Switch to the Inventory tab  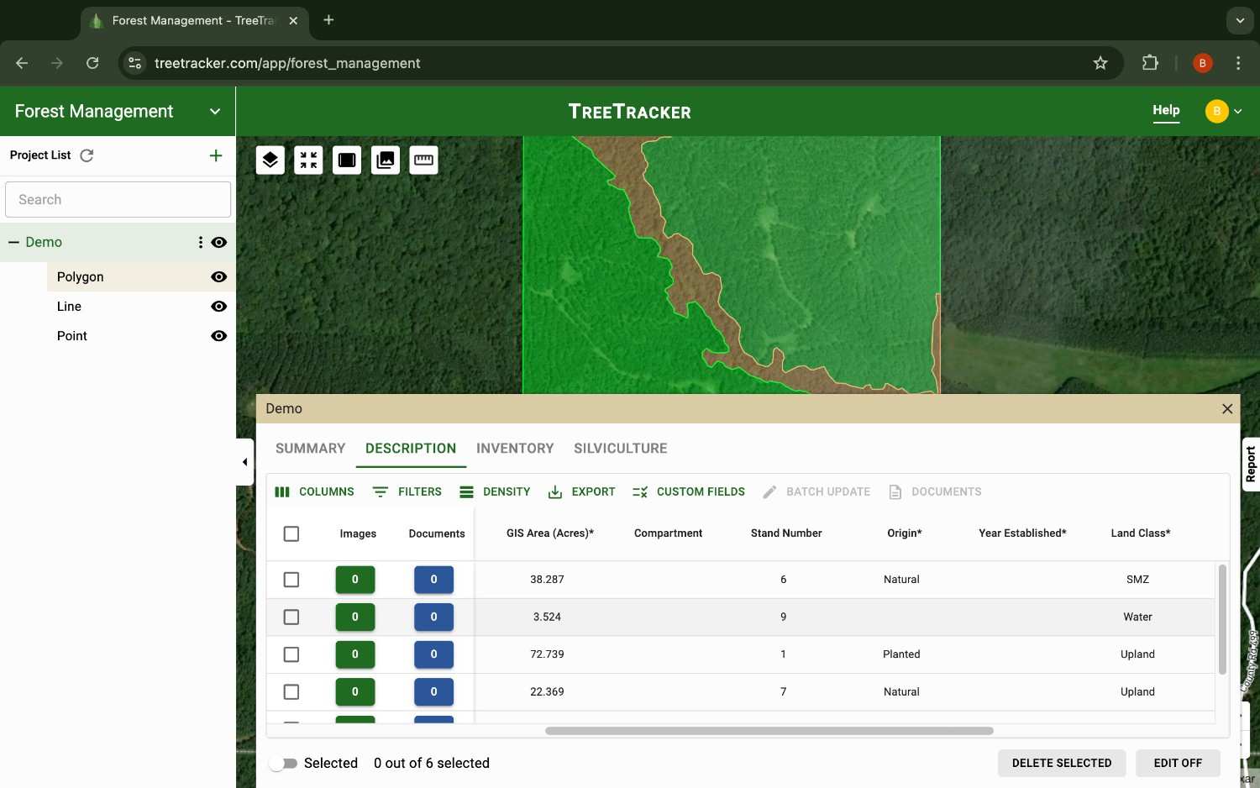point(514,448)
